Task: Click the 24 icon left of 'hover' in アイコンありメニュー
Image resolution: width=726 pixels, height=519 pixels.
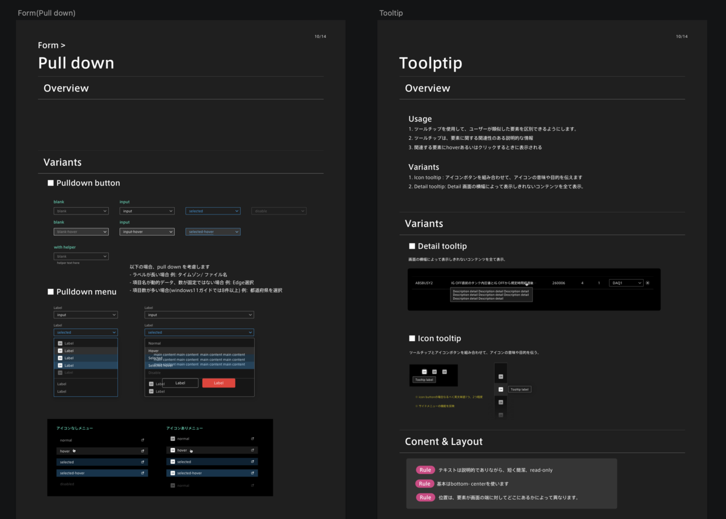Action: pyautogui.click(x=172, y=451)
